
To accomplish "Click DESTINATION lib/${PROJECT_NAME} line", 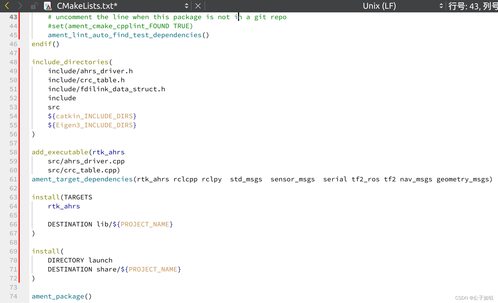I will click(x=110, y=224).
